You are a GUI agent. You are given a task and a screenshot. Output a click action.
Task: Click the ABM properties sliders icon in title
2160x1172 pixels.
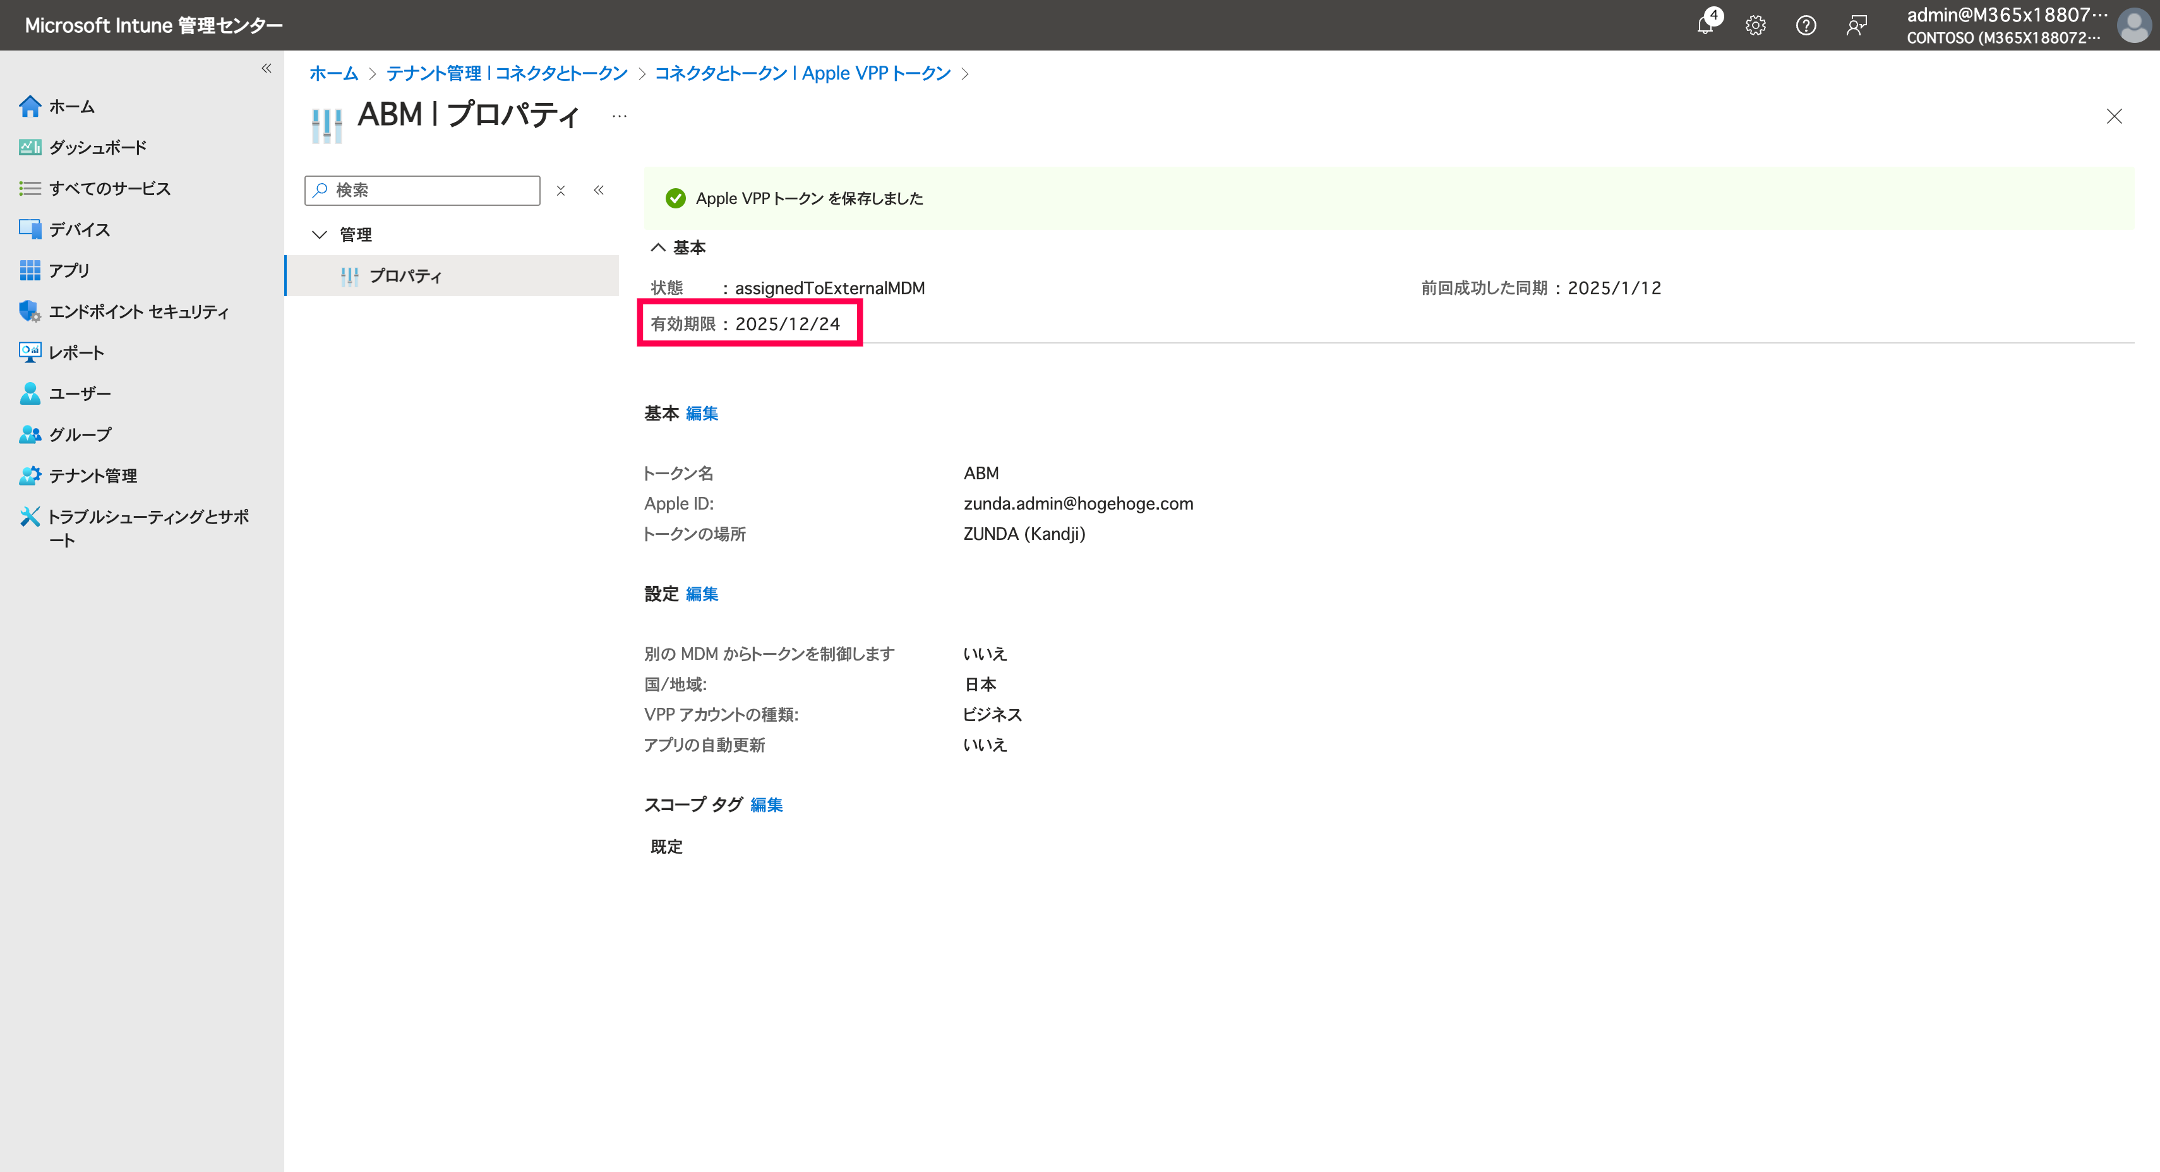click(x=327, y=126)
